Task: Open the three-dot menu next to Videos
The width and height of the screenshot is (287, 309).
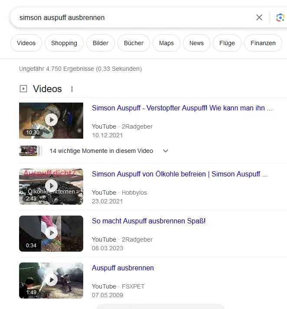Action: tap(72, 89)
